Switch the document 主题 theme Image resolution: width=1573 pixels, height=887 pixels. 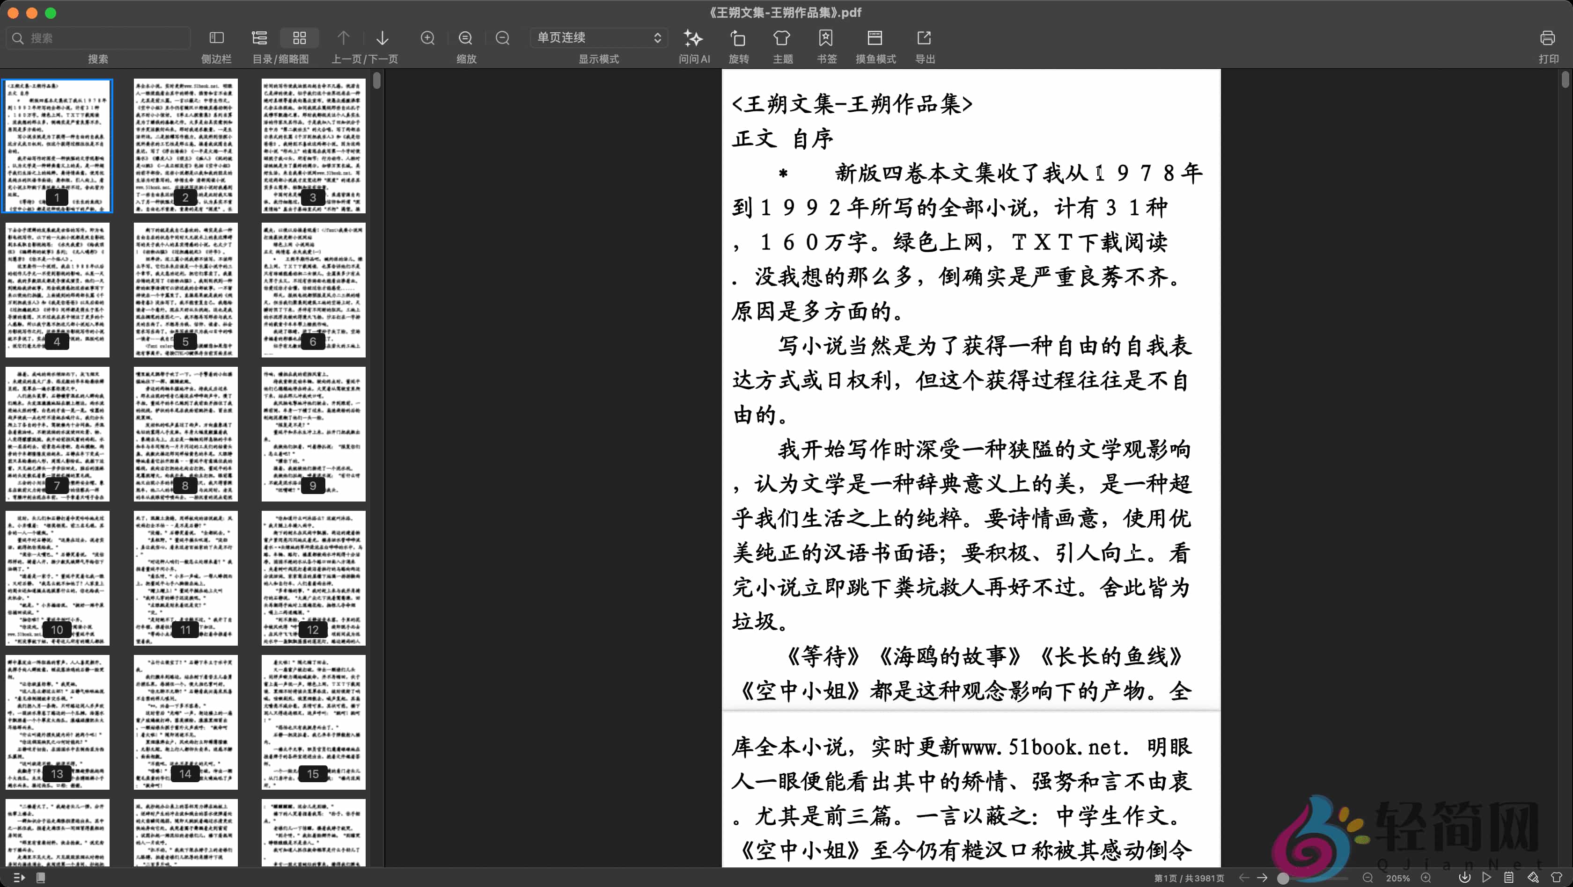click(782, 38)
